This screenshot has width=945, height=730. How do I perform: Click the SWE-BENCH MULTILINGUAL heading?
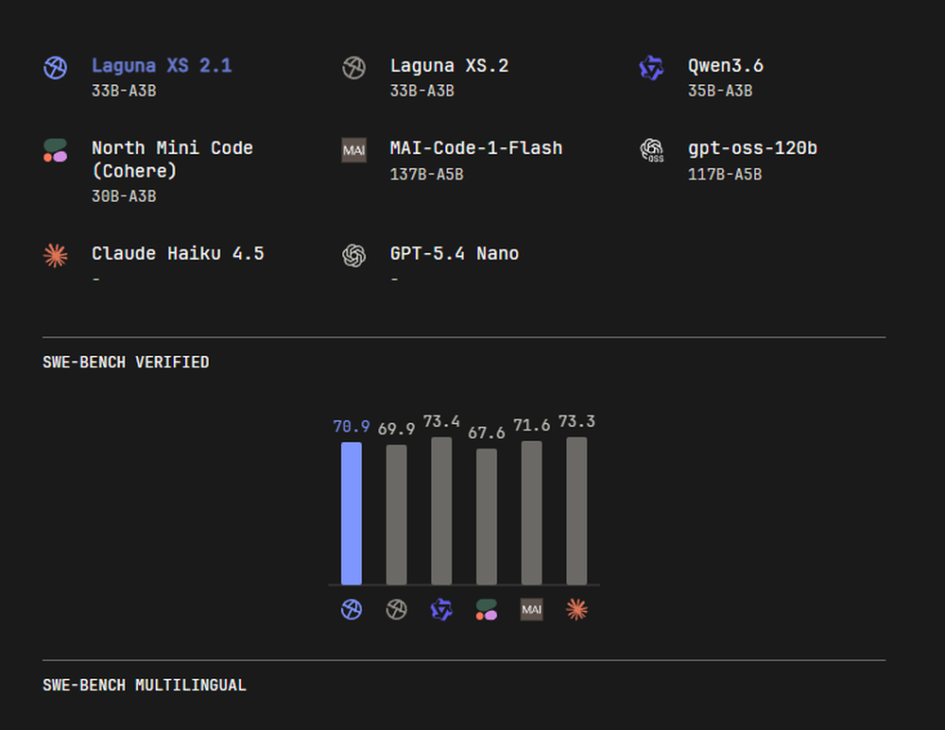pos(145,685)
